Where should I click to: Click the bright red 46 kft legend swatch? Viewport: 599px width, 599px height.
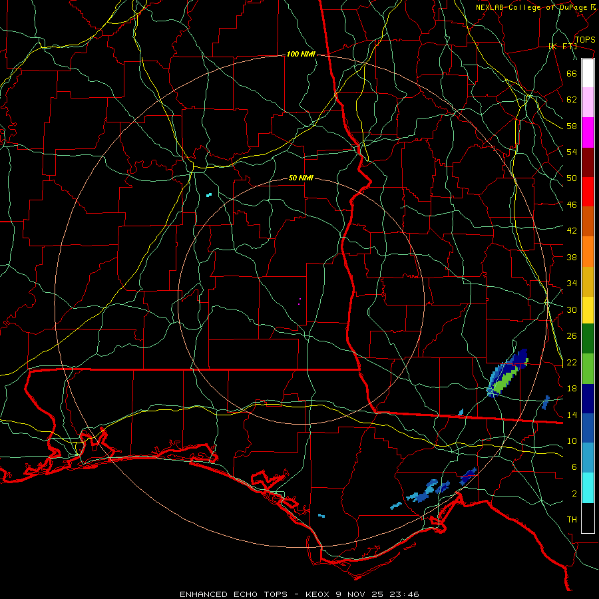tap(588, 192)
